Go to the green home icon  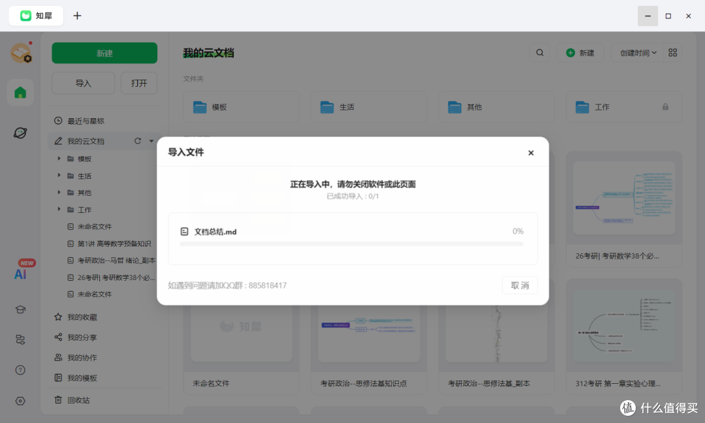(20, 93)
